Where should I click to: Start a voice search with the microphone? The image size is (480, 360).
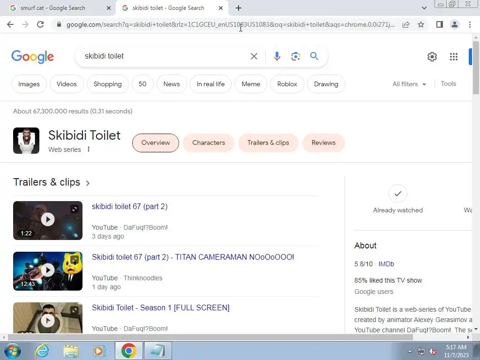pos(277,56)
